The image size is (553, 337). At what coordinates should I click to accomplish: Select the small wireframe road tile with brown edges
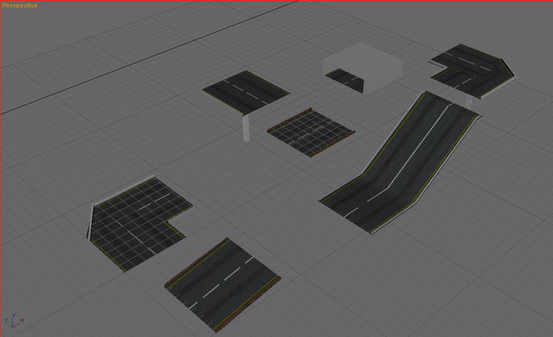(x=311, y=132)
